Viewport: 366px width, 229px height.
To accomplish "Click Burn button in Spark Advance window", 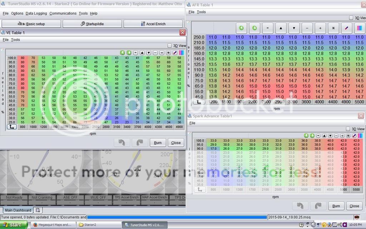I will (336, 206).
